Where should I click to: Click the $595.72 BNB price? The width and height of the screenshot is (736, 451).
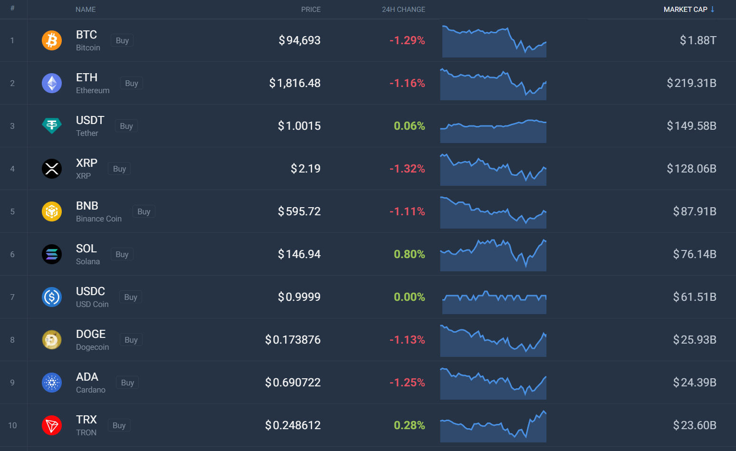pos(299,211)
